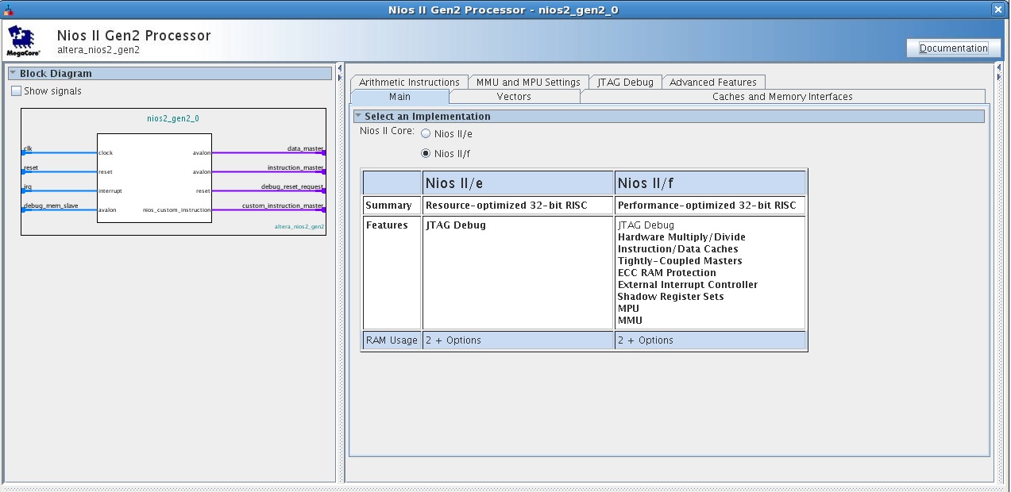Collapse the Select an Implementation section
The image size is (1011, 492).
(x=358, y=116)
